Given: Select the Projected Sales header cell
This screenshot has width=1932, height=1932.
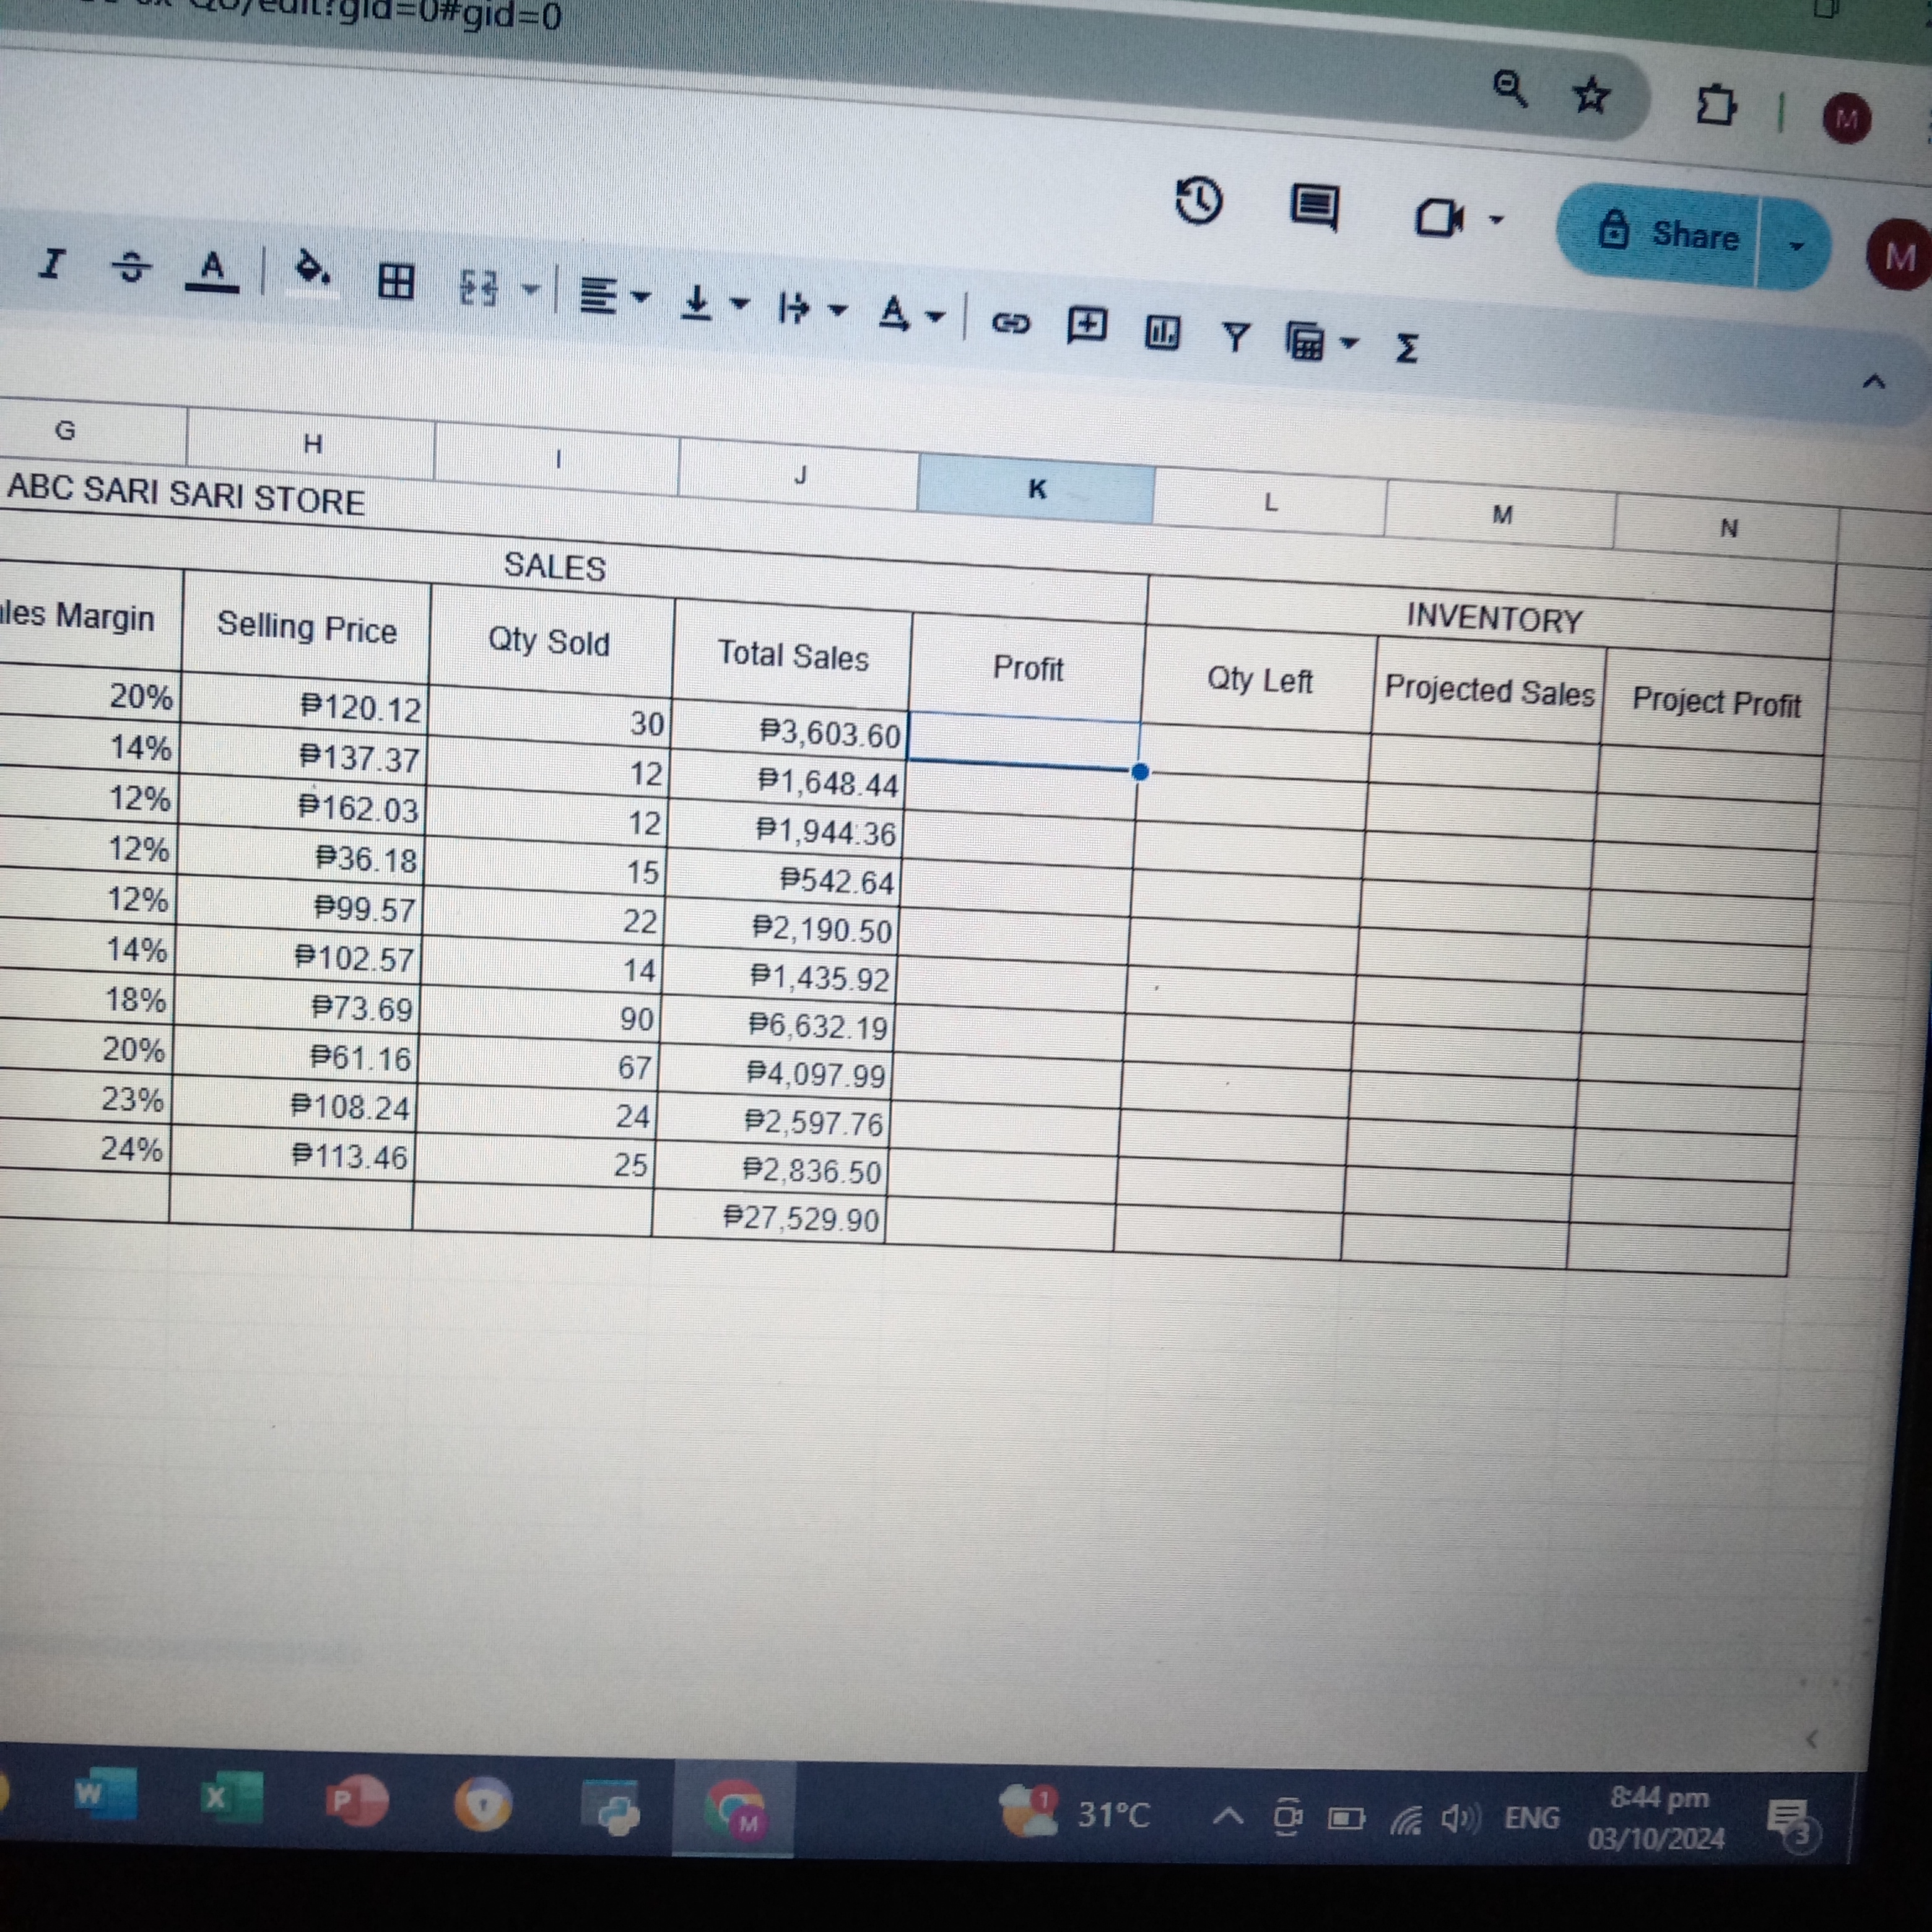Looking at the screenshot, I should [x=1489, y=690].
